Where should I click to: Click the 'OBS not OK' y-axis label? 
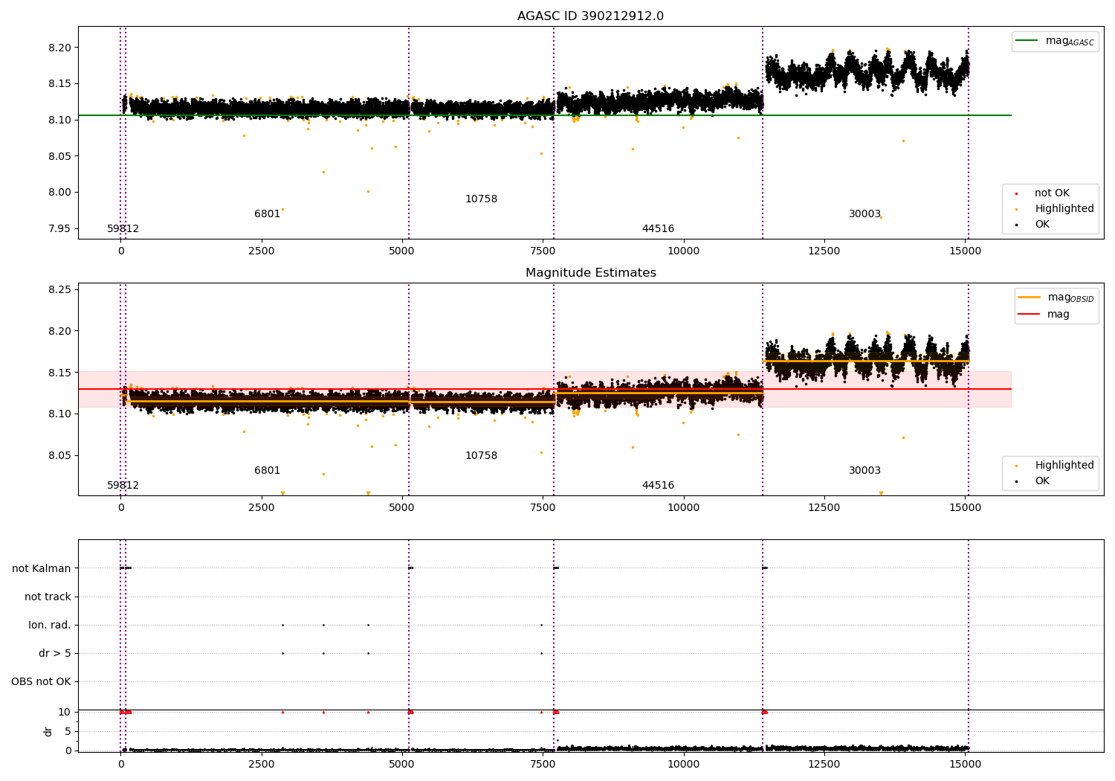tap(41, 681)
